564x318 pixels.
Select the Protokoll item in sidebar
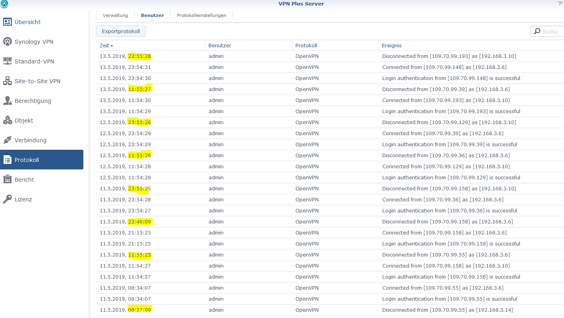click(41, 160)
